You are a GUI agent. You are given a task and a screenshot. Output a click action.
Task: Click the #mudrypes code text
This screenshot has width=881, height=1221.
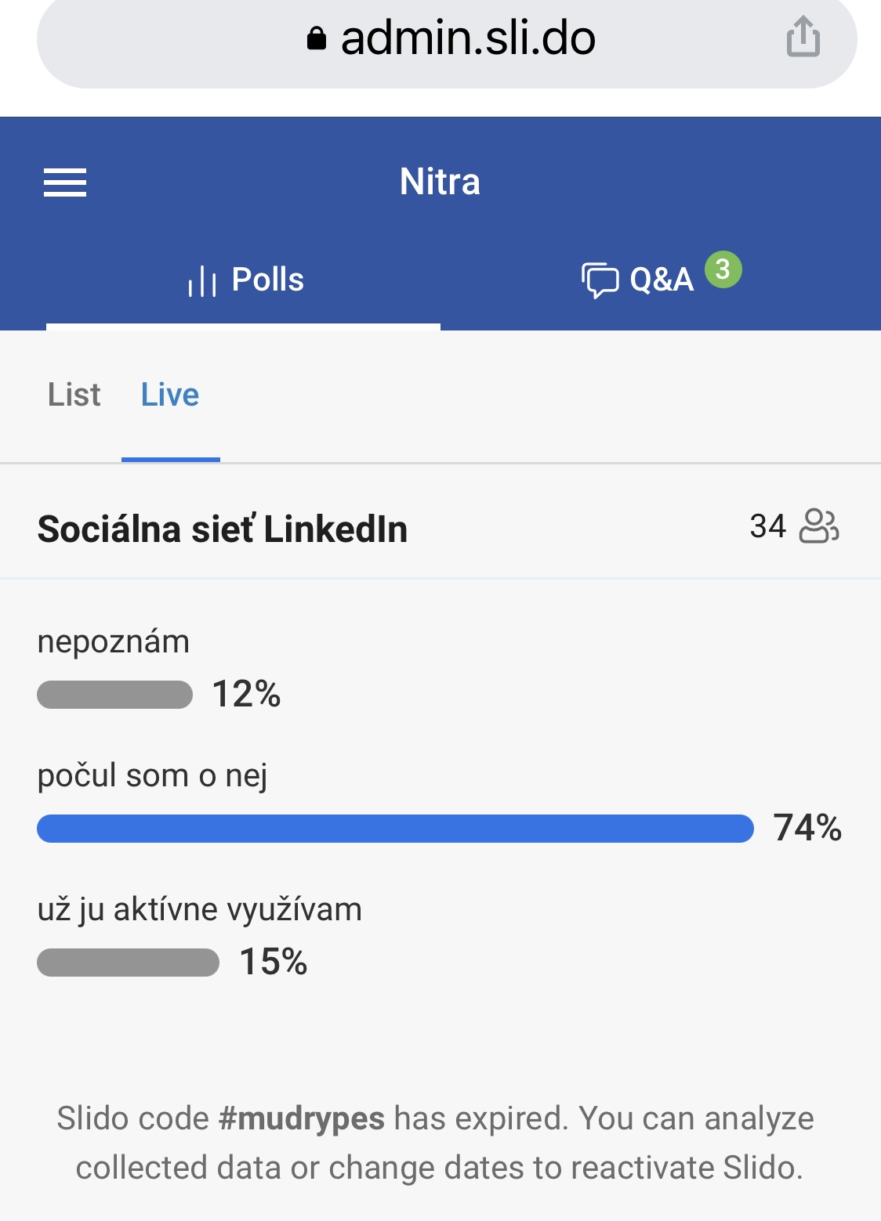point(302,1118)
